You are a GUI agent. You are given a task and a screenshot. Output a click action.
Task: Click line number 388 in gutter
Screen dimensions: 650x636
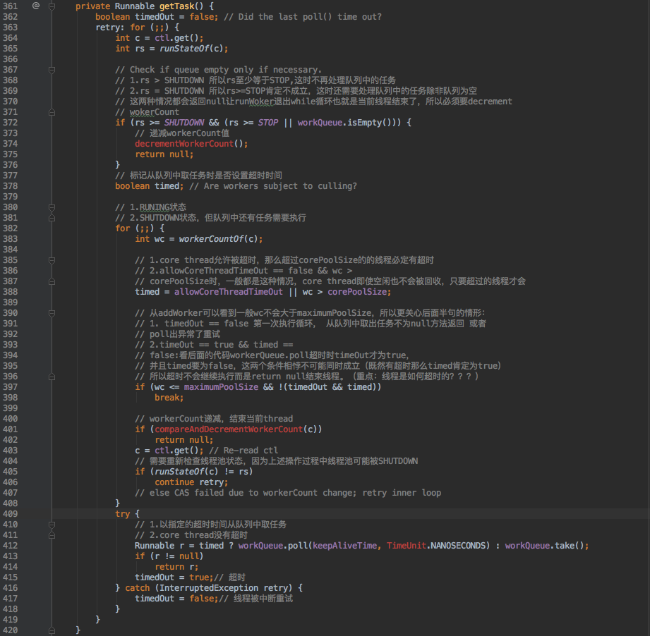point(11,292)
